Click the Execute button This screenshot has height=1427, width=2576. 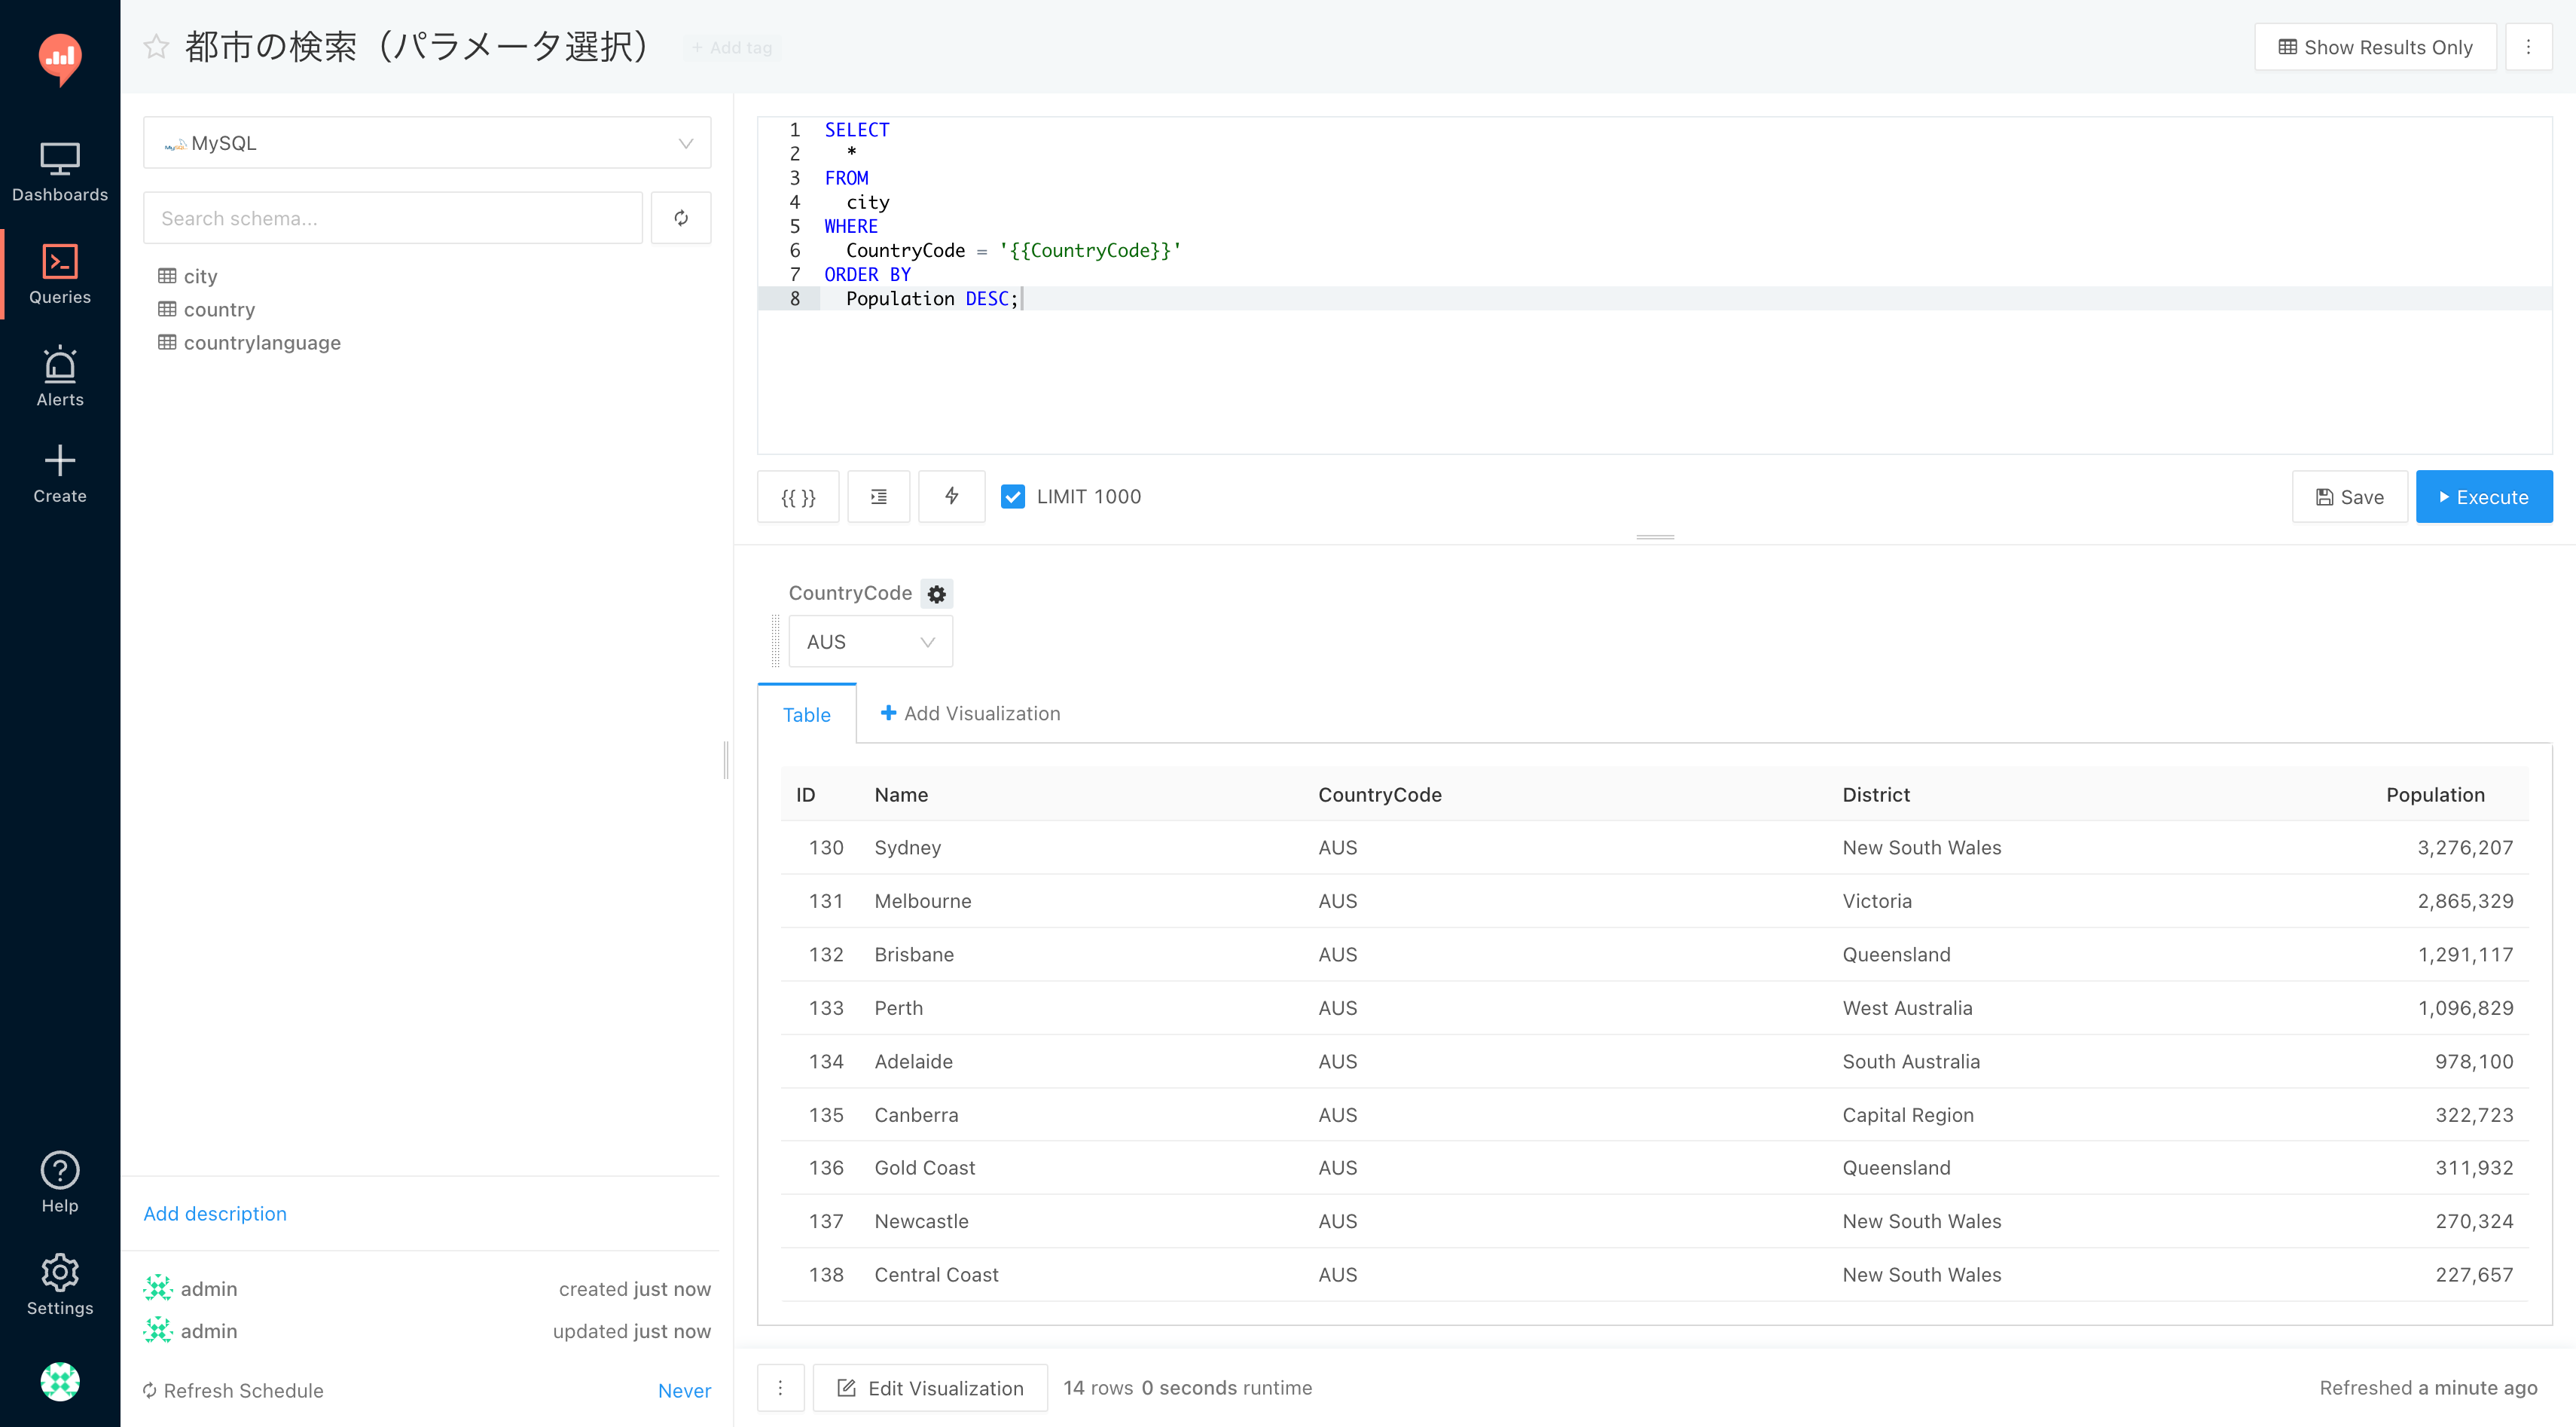point(2483,497)
